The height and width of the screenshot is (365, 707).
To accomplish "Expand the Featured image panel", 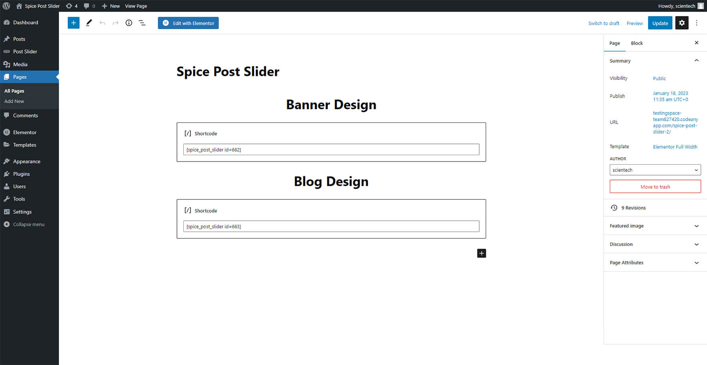I will coord(655,226).
